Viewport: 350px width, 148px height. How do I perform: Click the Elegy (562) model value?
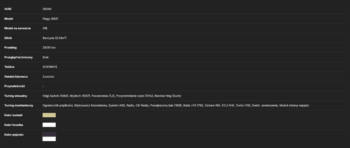pos(50,19)
